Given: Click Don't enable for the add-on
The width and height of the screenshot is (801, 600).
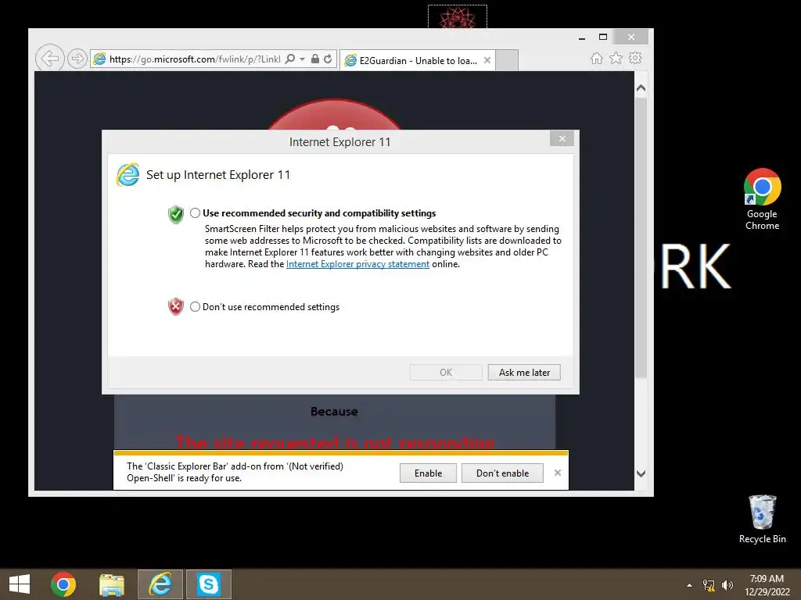Looking at the screenshot, I should pos(502,473).
